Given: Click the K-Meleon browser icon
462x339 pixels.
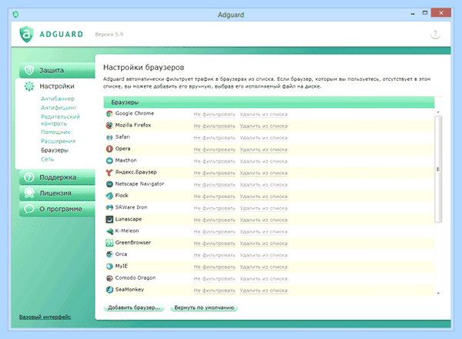Looking at the screenshot, I should 109,231.
